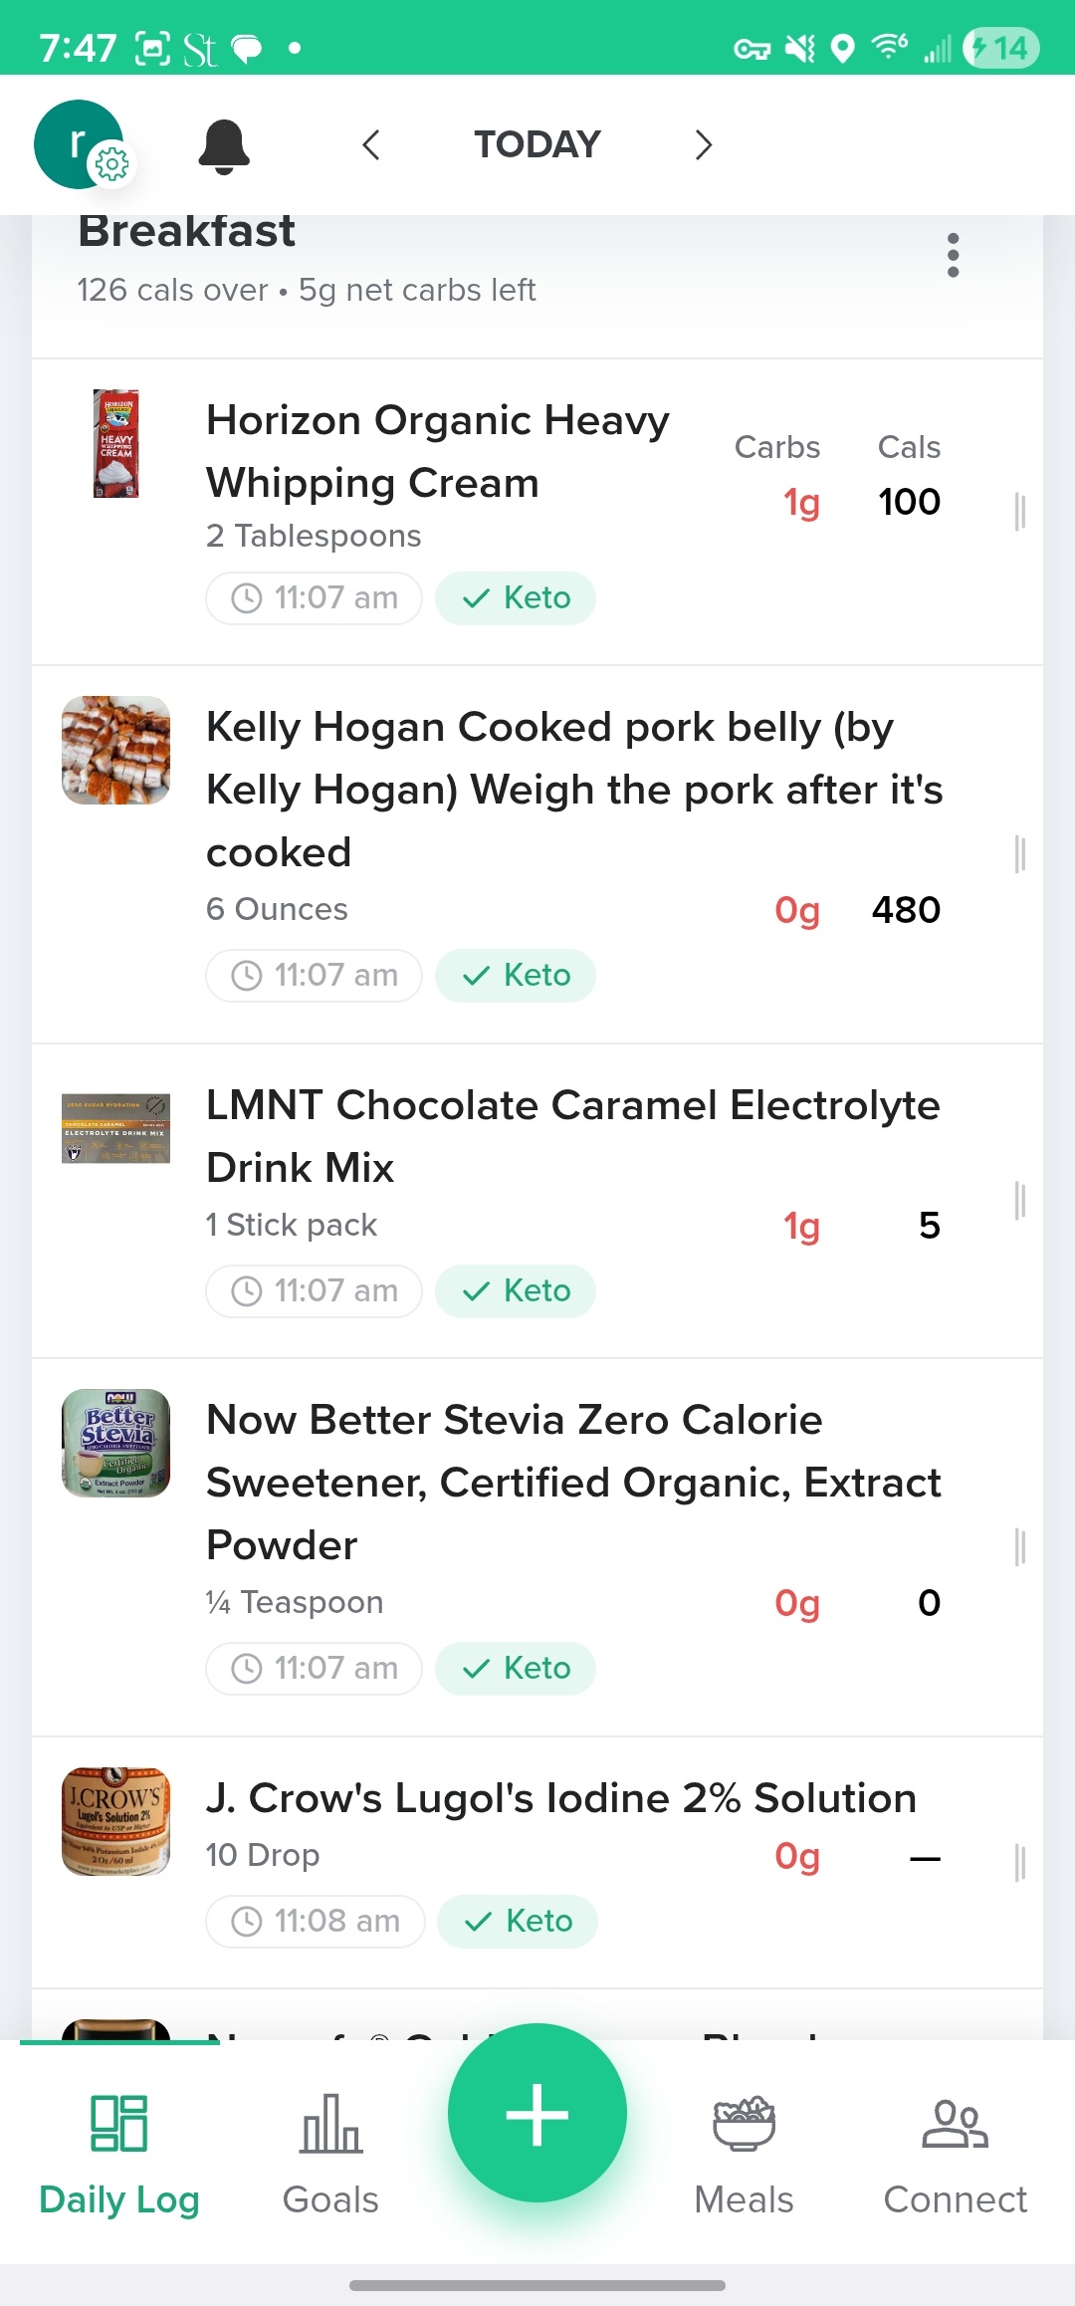Open the Connect tab
This screenshot has width=1075, height=2306.
coord(955,2153)
